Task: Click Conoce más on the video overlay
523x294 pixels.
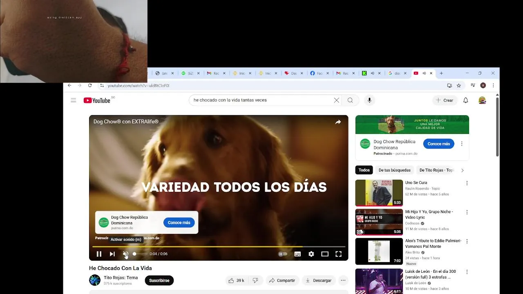Action: [179, 223]
